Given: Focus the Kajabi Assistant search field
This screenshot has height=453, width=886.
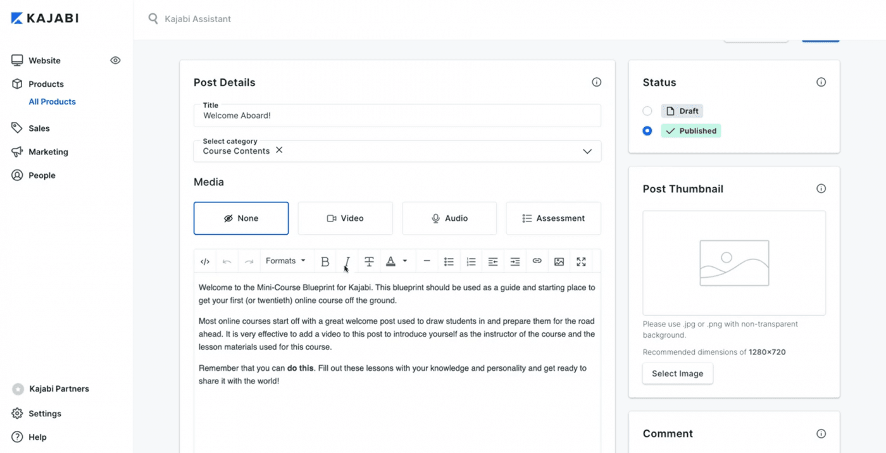Looking at the screenshot, I should (x=197, y=19).
